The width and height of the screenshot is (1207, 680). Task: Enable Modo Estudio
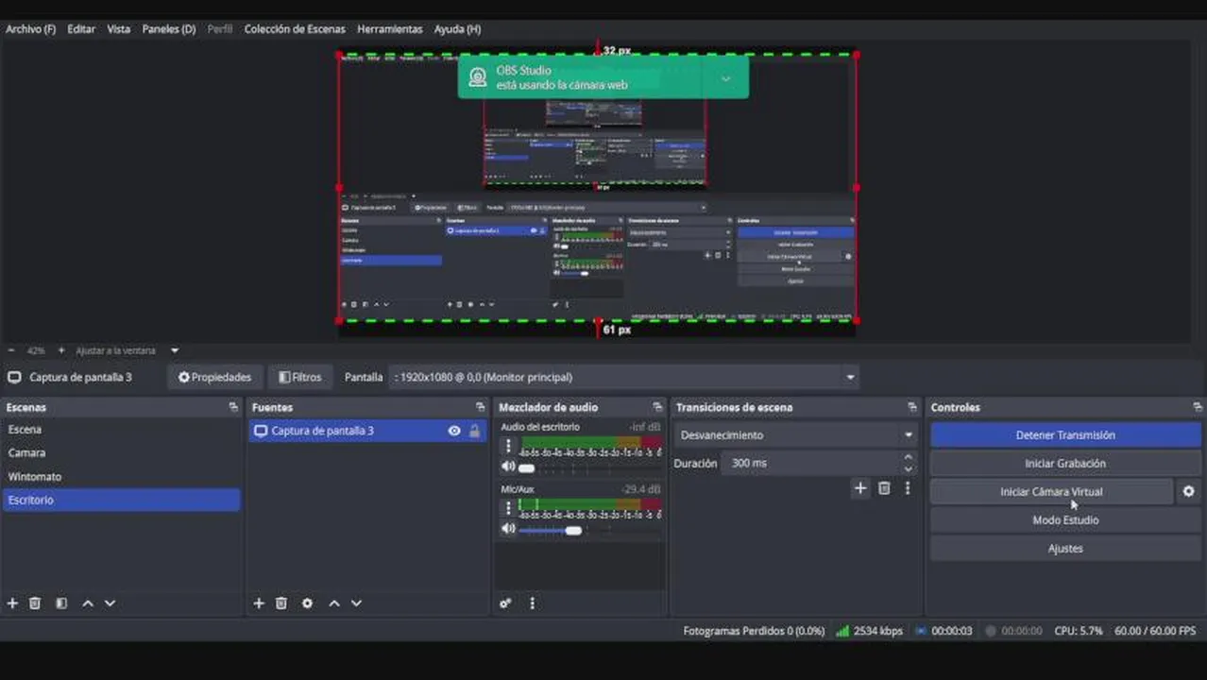[1065, 520]
